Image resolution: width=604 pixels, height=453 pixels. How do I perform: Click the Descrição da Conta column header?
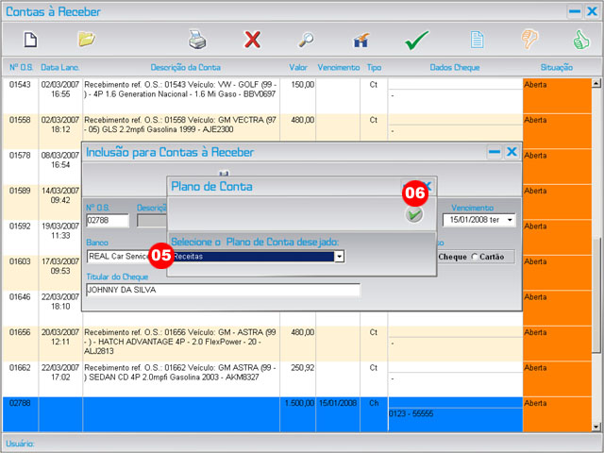(184, 68)
